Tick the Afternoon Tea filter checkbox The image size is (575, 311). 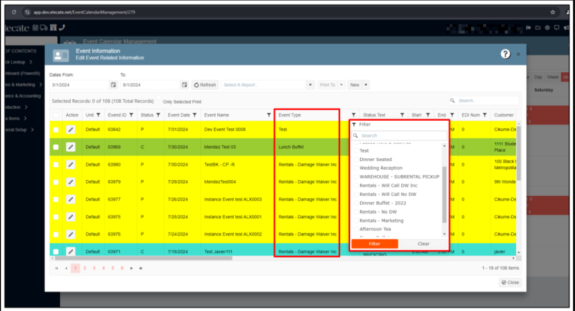357,229
